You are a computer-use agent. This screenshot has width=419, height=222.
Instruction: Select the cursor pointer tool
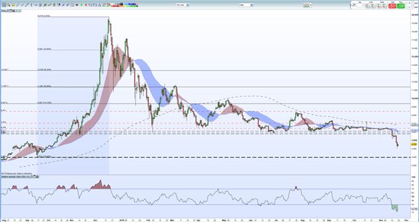[4, 5]
